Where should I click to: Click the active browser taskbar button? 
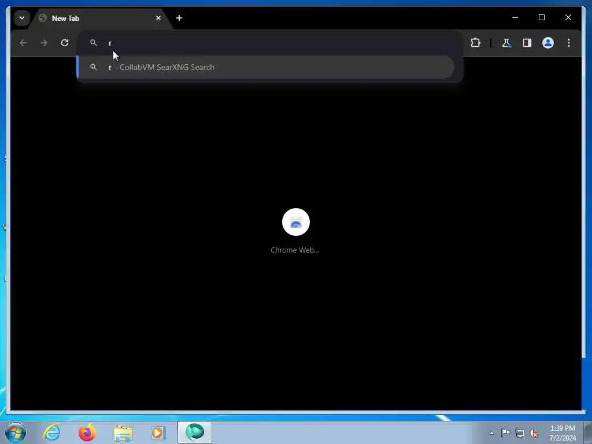(x=195, y=432)
